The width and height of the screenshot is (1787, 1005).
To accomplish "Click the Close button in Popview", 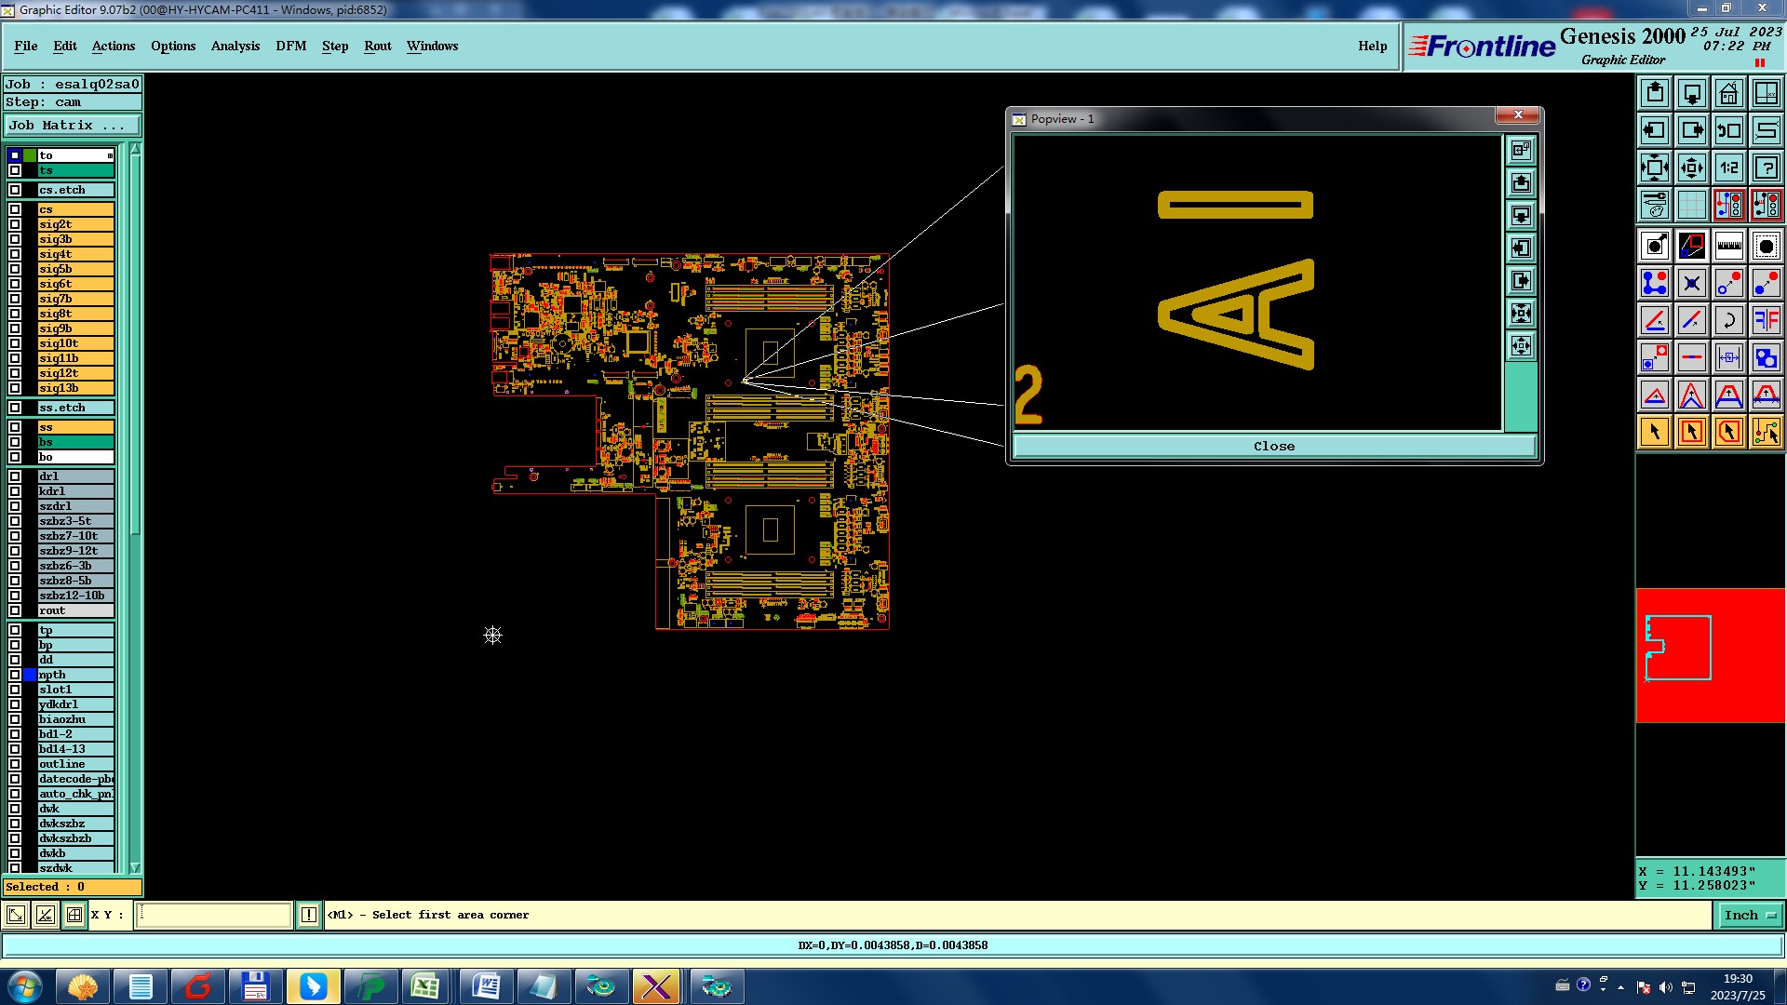I will point(1273,447).
